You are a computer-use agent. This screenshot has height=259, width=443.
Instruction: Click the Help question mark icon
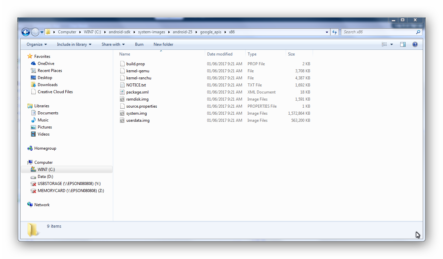(x=415, y=44)
